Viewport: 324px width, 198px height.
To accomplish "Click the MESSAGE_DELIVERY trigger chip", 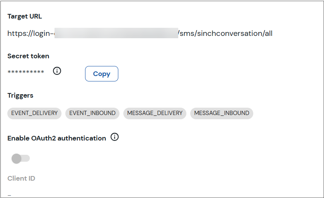I will pos(155,113).
